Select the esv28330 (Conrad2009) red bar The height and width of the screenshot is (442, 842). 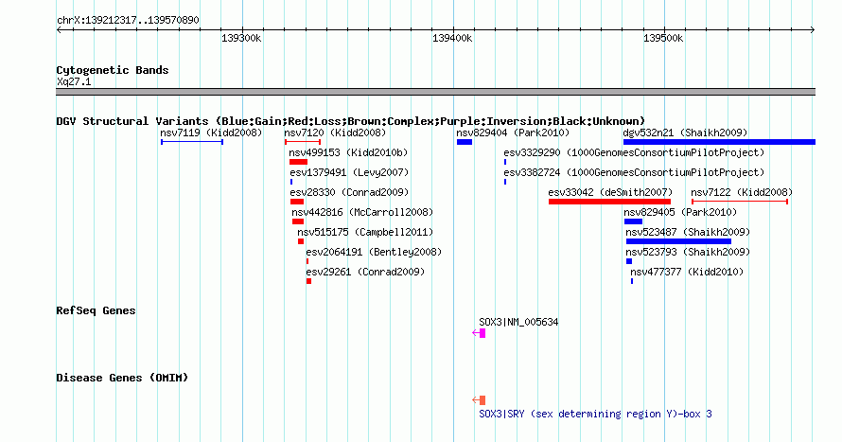297,202
